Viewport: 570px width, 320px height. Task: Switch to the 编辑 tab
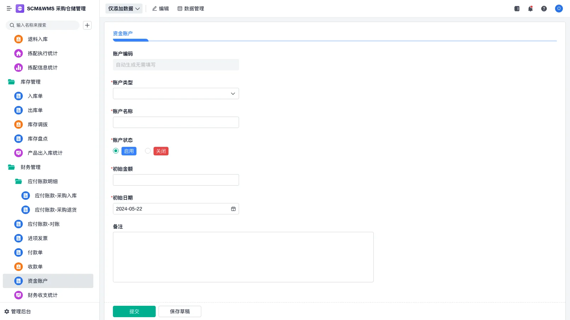160,9
